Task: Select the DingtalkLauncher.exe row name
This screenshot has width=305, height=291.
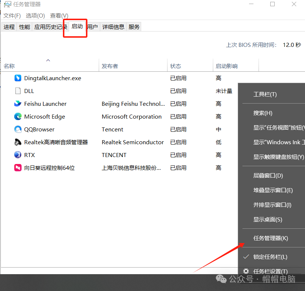Action: click(x=53, y=78)
